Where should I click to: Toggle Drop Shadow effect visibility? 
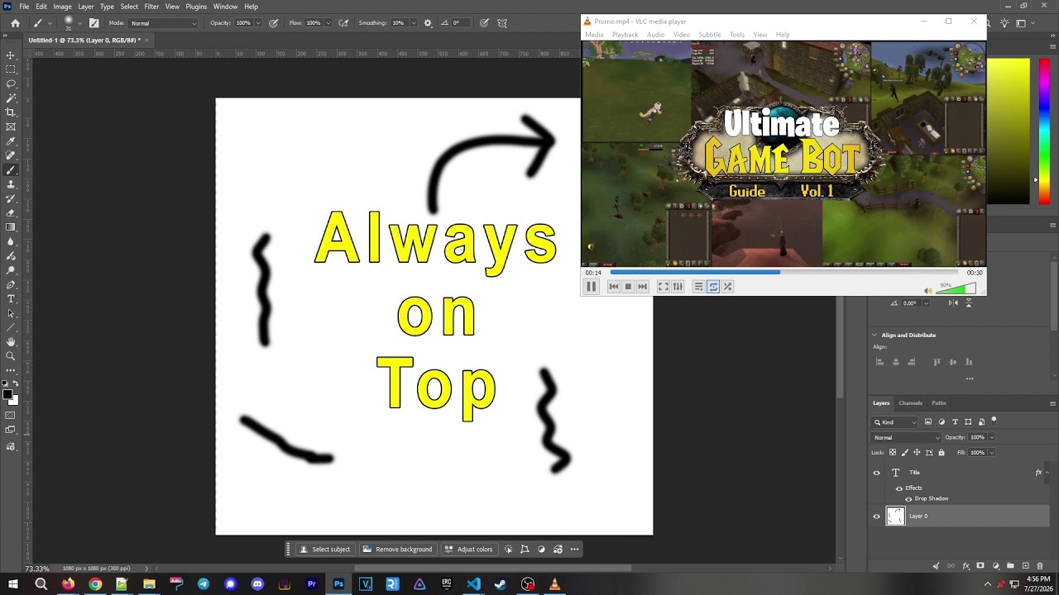(908, 499)
